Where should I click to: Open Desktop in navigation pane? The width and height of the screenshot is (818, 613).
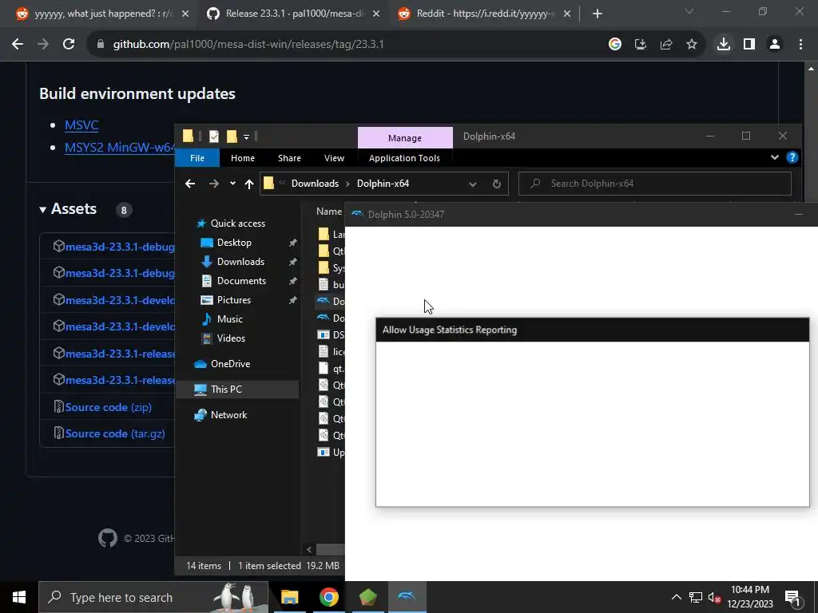pos(234,243)
